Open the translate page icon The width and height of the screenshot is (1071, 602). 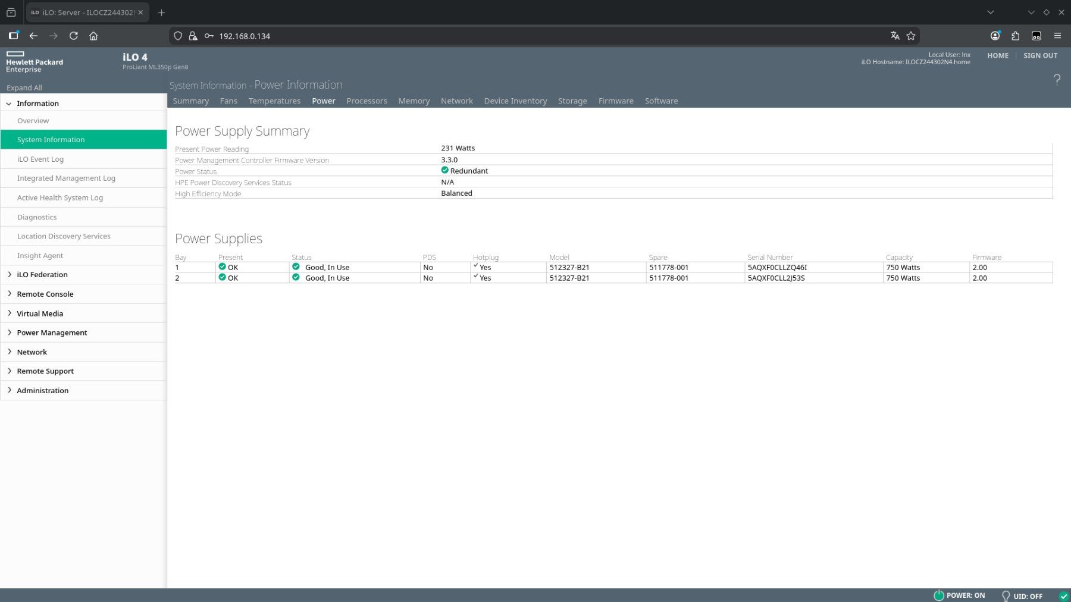click(895, 36)
